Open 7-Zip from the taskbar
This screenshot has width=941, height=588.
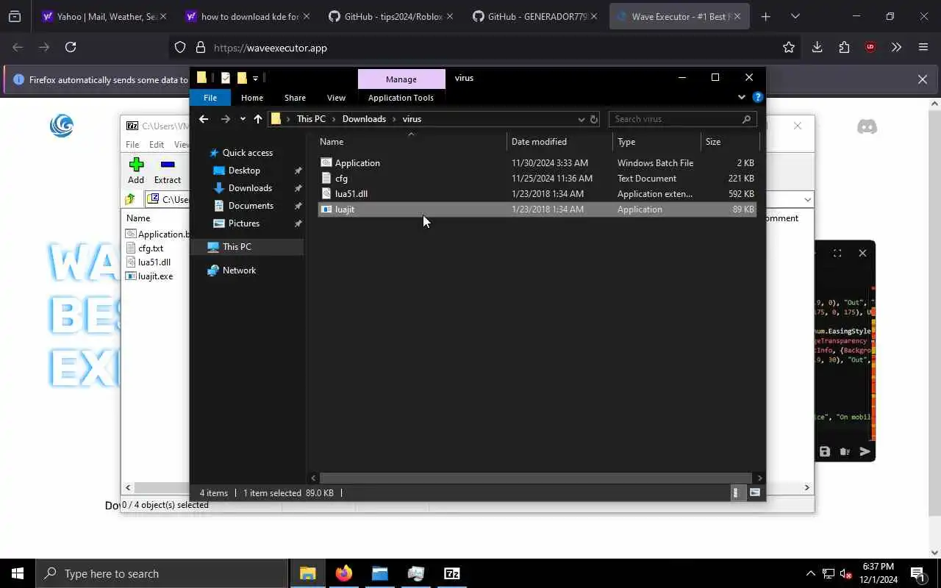pyautogui.click(x=452, y=573)
